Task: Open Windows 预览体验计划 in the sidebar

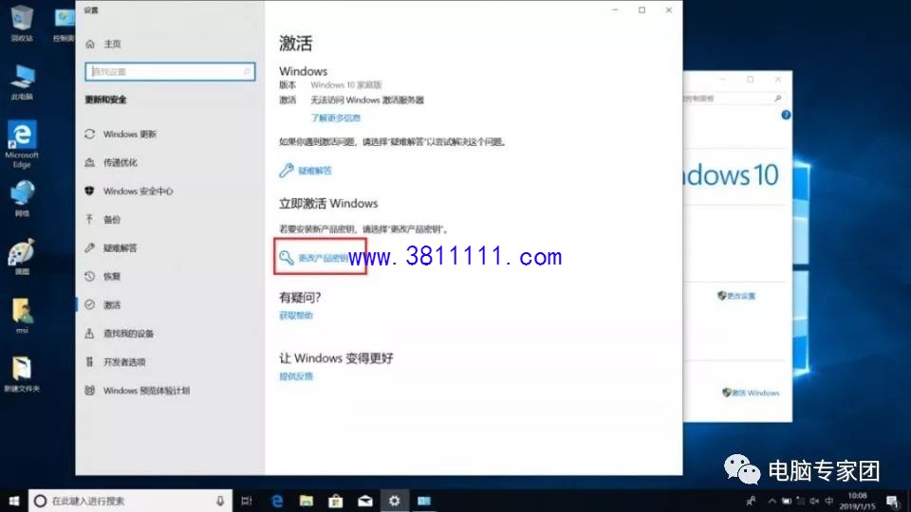Action: point(138,391)
